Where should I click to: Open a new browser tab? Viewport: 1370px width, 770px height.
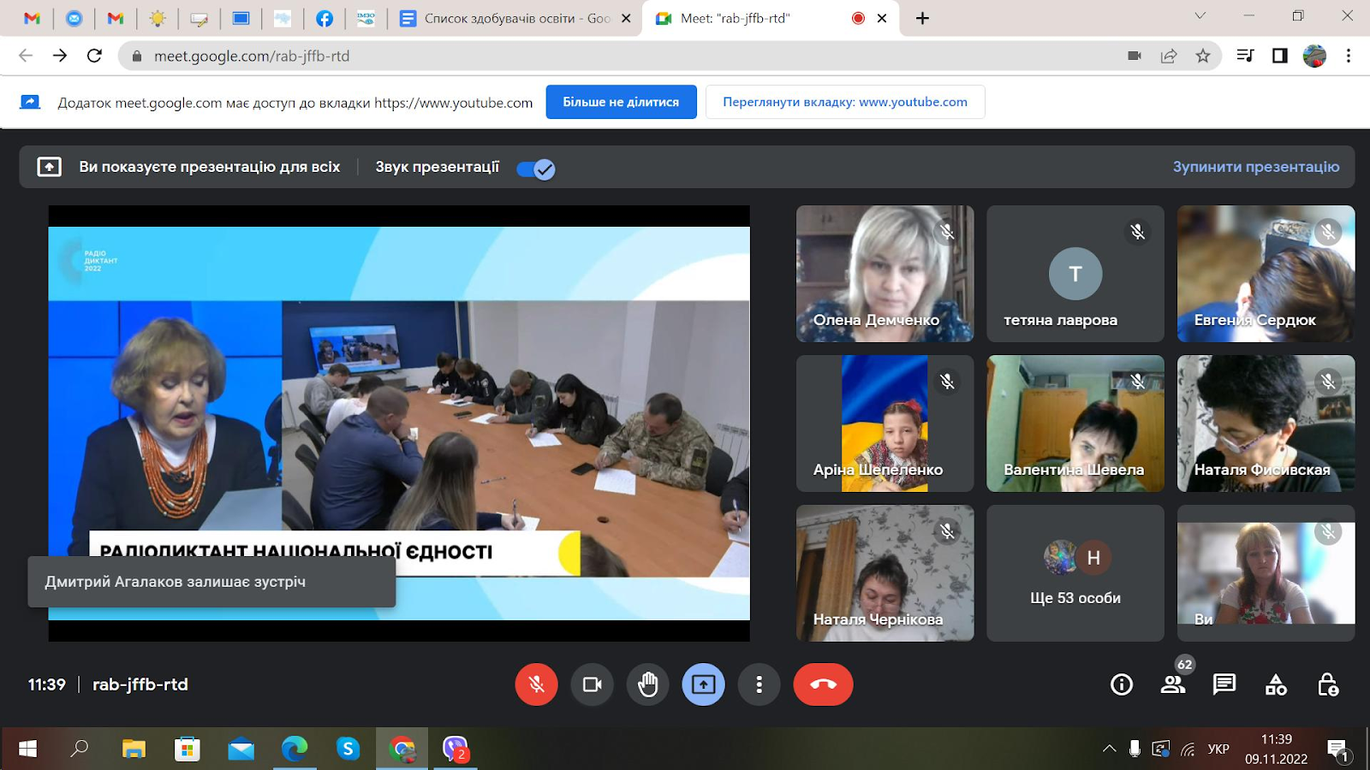[x=922, y=18]
